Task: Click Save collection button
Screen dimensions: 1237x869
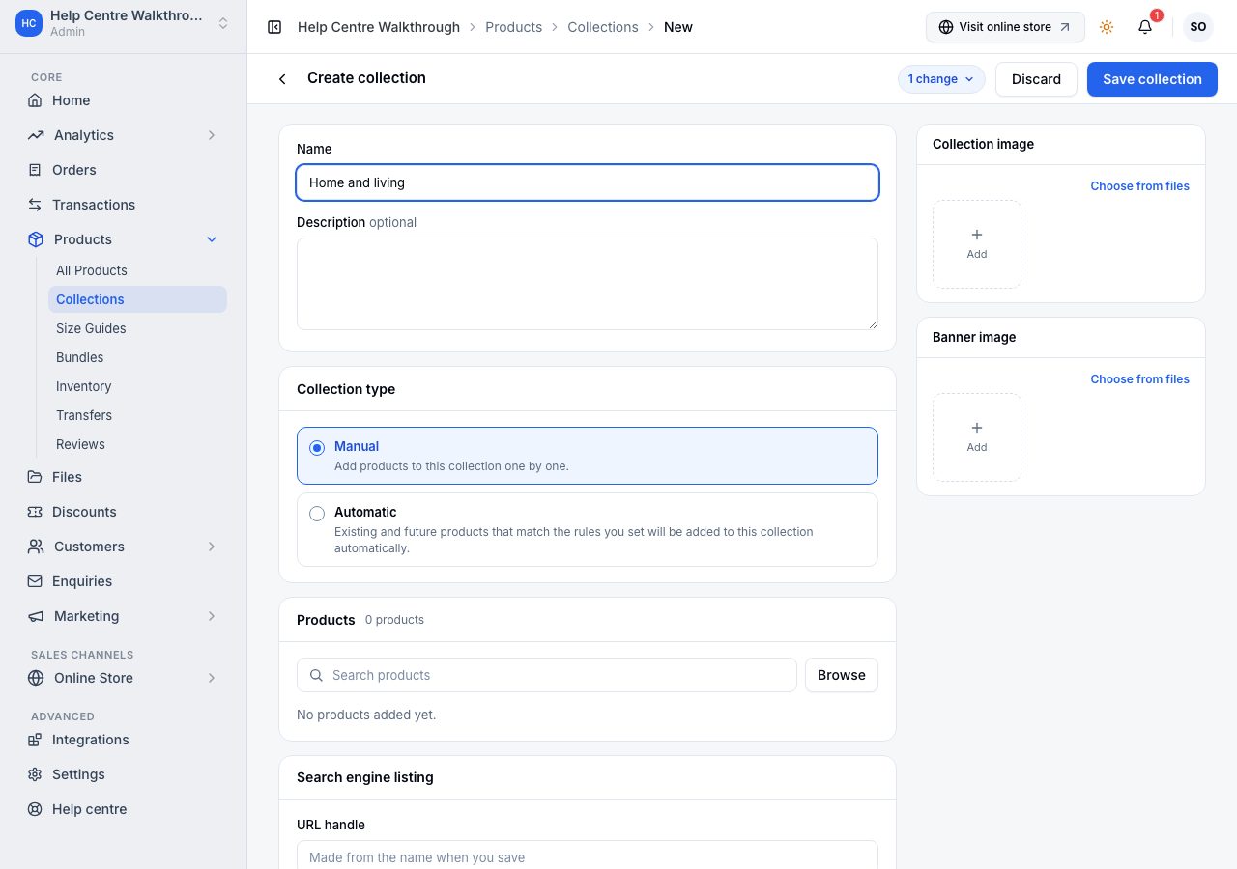Action: [1152, 79]
